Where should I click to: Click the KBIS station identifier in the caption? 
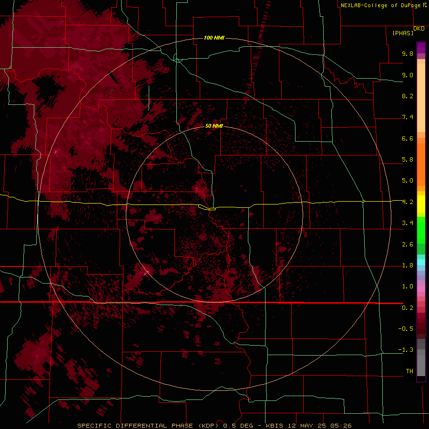click(x=275, y=426)
